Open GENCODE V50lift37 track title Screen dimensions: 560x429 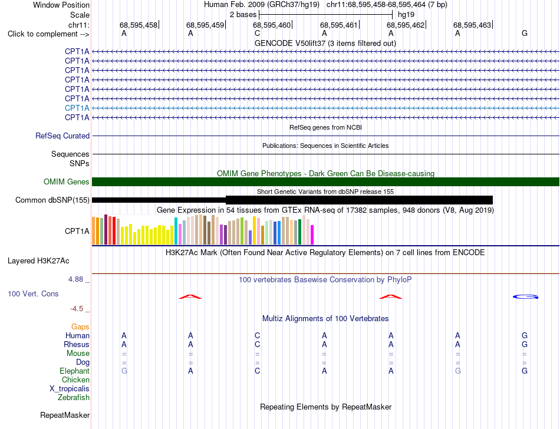point(325,44)
